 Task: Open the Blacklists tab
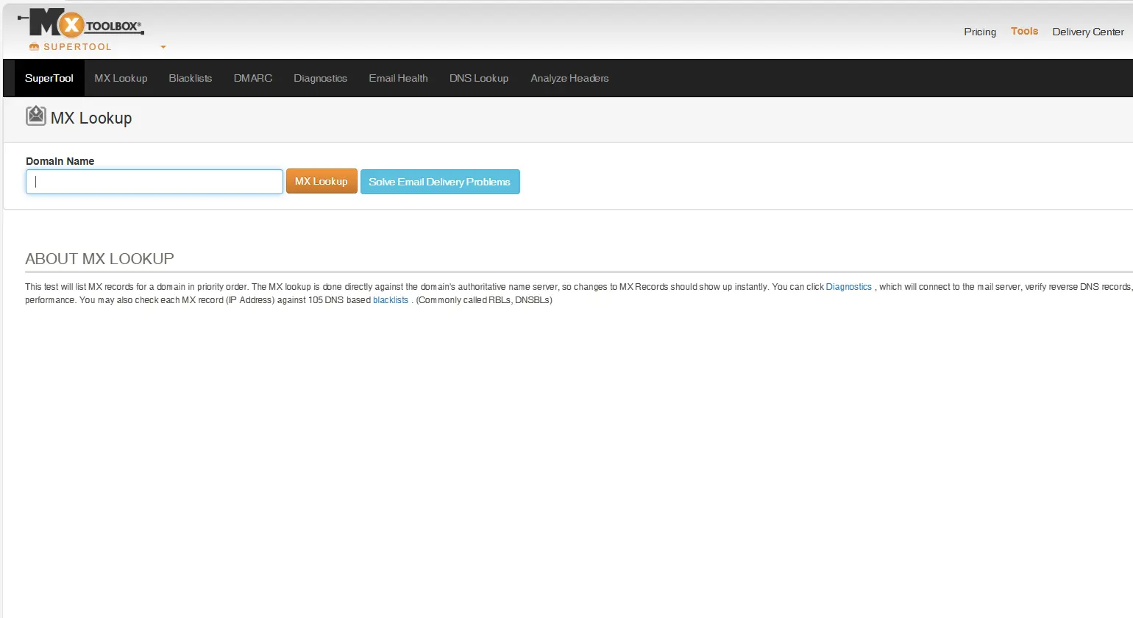click(x=191, y=78)
